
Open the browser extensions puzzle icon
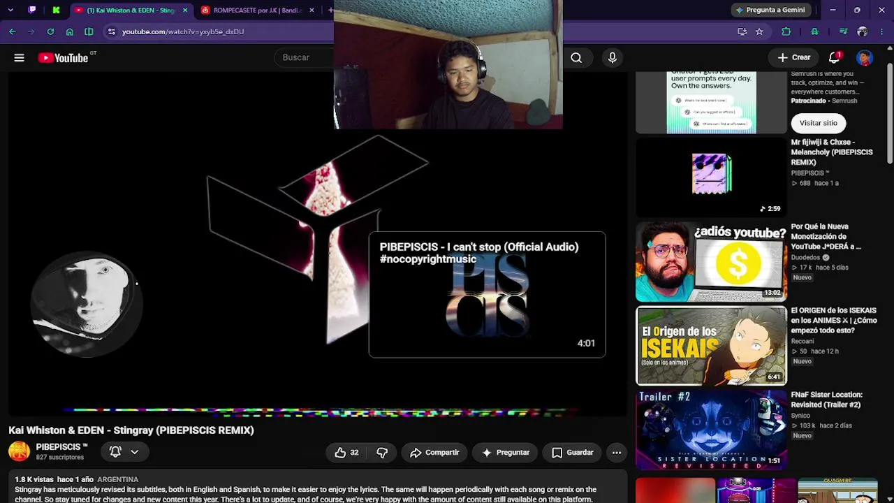pyautogui.click(x=786, y=31)
